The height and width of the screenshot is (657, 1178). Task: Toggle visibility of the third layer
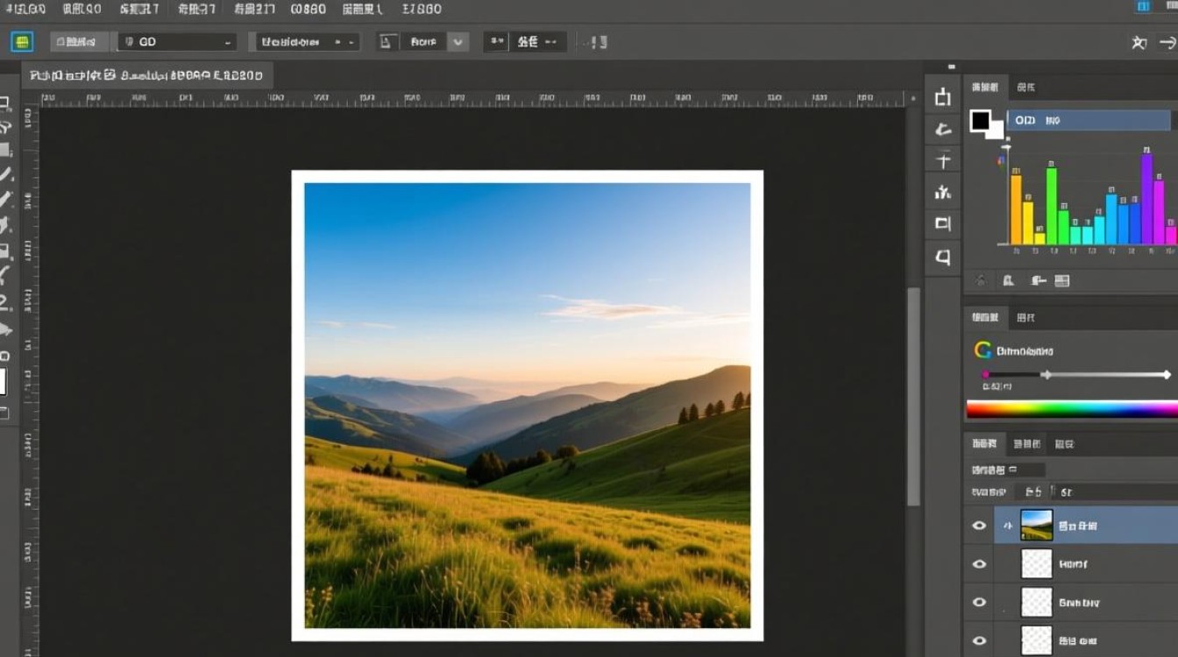click(x=979, y=603)
